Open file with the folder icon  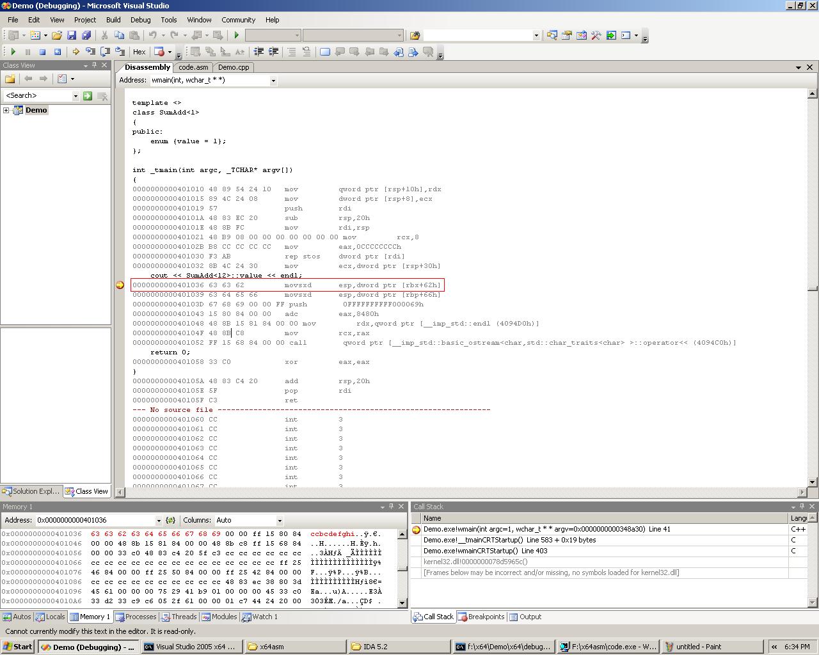coord(57,35)
